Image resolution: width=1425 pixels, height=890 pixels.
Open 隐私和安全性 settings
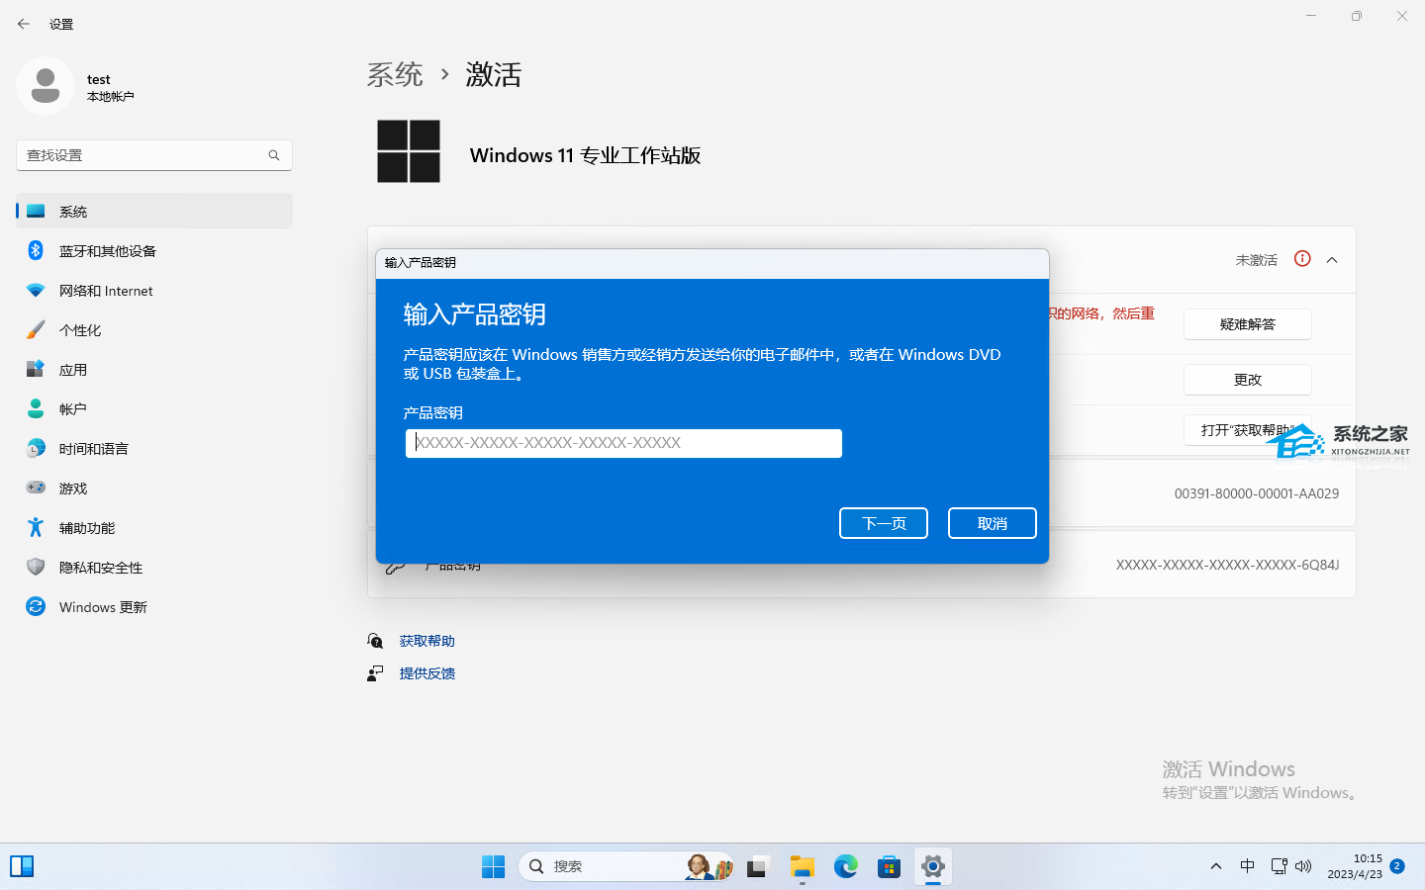[x=154, y=568]
